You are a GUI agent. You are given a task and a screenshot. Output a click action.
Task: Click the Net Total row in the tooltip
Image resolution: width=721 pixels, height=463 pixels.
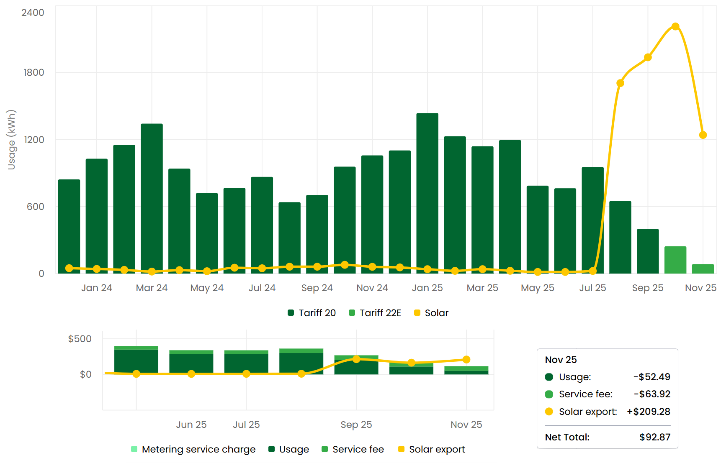click(607, 437)
